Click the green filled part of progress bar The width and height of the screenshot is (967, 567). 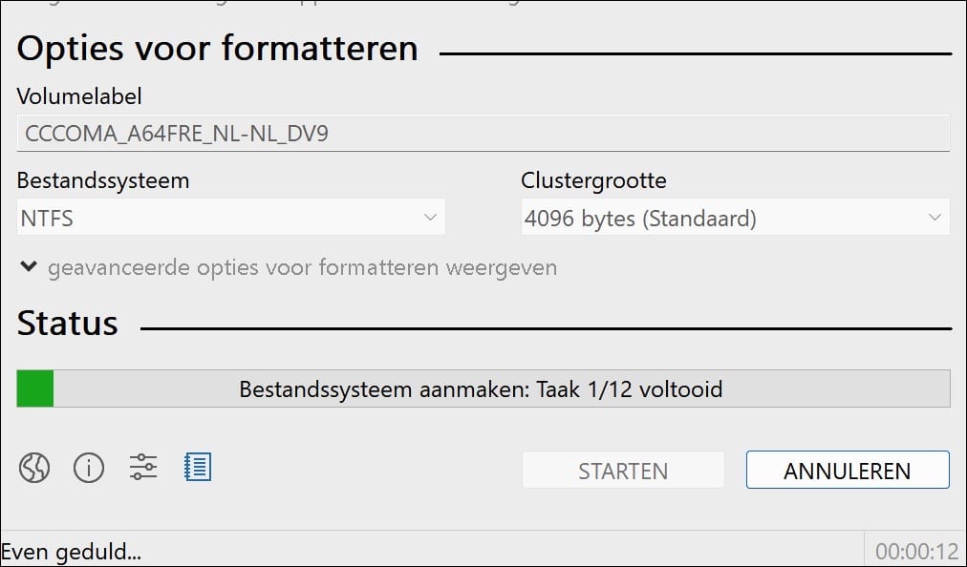pyautogui.click(x=35, y=389)
